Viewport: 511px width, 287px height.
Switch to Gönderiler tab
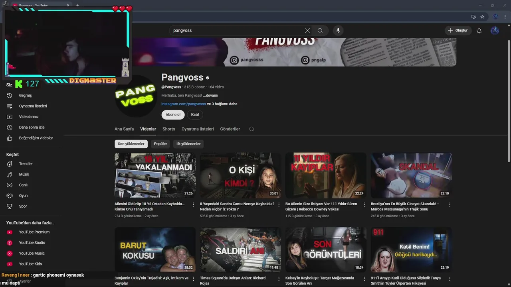230,129
